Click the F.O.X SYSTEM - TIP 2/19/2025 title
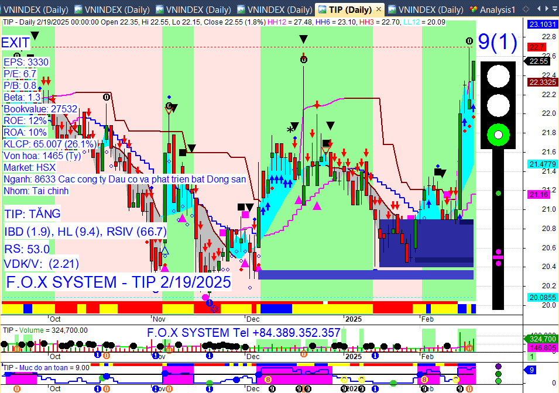 [118, 282]
